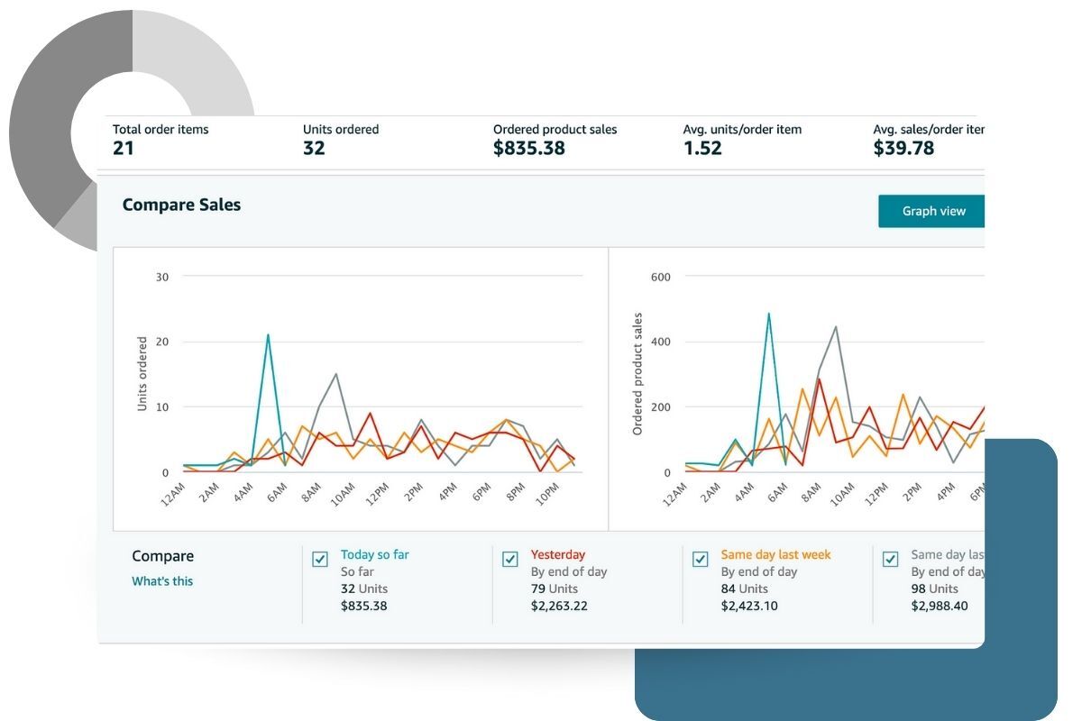Screen dimensions: 1082x721
Task: Select the Units ordered value 32
Action: click(314, 149)
